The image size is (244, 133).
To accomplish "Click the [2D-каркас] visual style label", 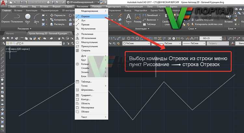I will (x=23, y=49).
